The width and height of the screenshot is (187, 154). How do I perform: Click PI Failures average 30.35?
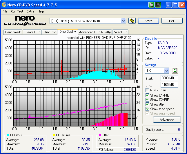pos(86,140)
